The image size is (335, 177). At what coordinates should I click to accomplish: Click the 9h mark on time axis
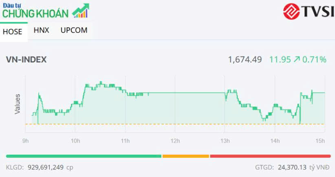[25, 141]
